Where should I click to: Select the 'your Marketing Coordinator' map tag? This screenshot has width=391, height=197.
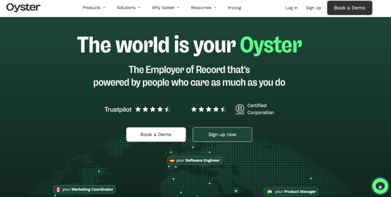point(84,189)
